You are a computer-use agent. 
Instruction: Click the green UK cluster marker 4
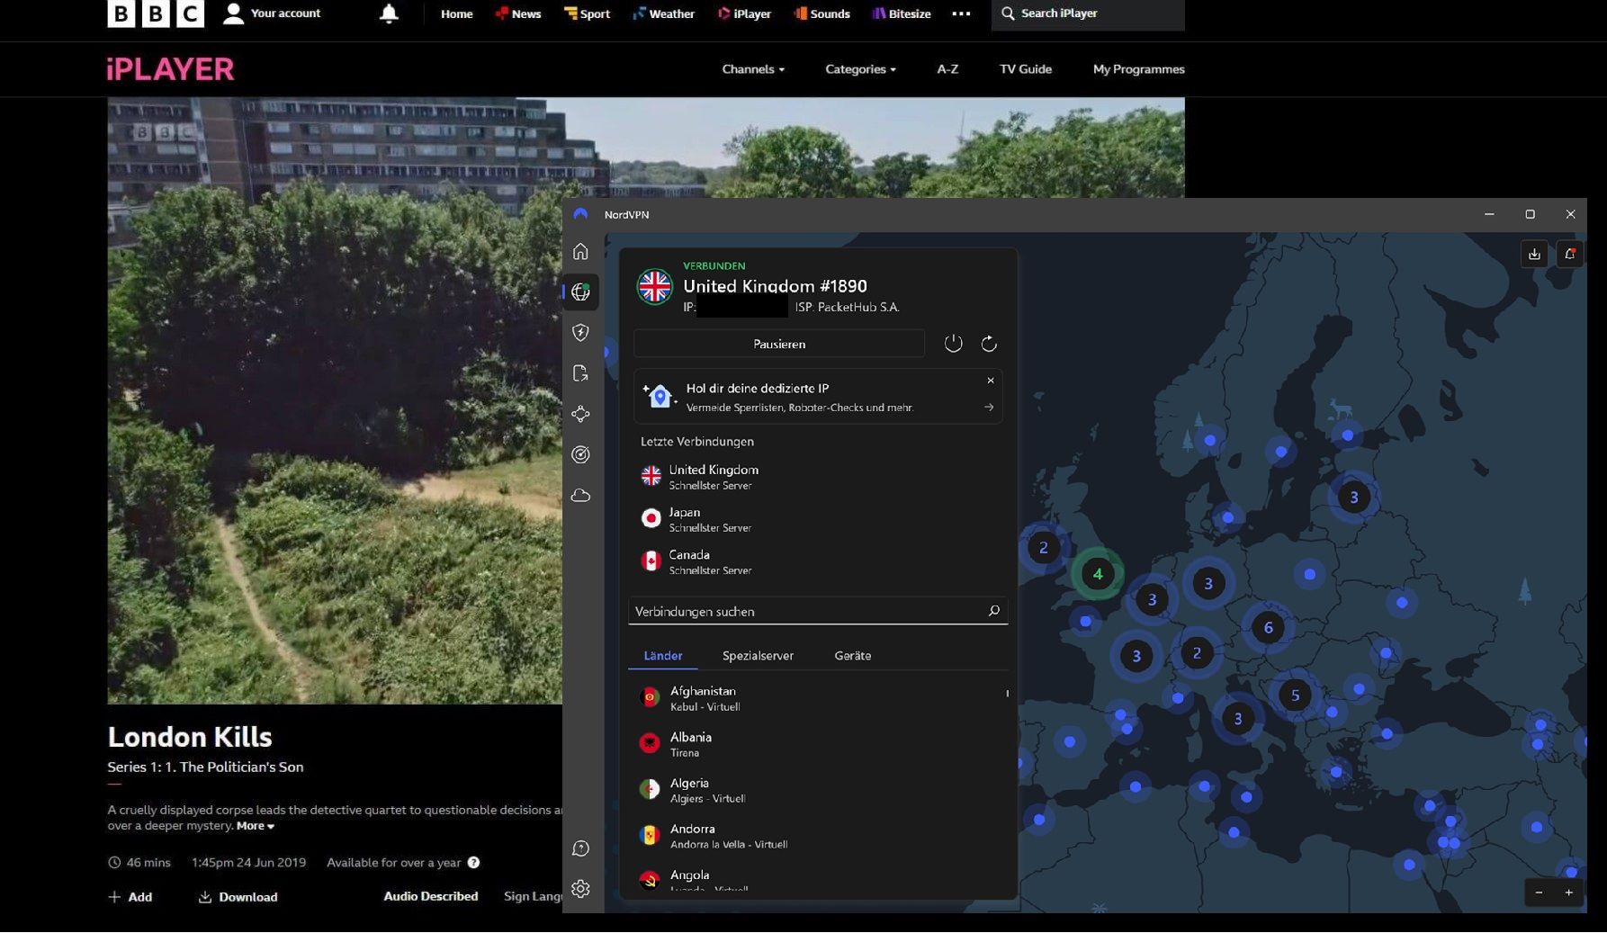tap(1097, 573)
